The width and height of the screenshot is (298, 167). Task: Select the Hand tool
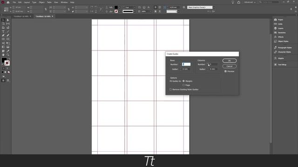(3, 55)
